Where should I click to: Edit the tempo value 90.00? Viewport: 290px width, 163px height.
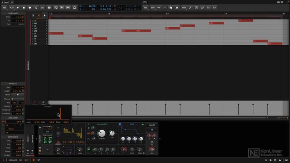92,6
